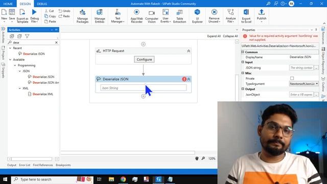
Task: Collapse the Misc properties section
Action: tap(243, 73)
